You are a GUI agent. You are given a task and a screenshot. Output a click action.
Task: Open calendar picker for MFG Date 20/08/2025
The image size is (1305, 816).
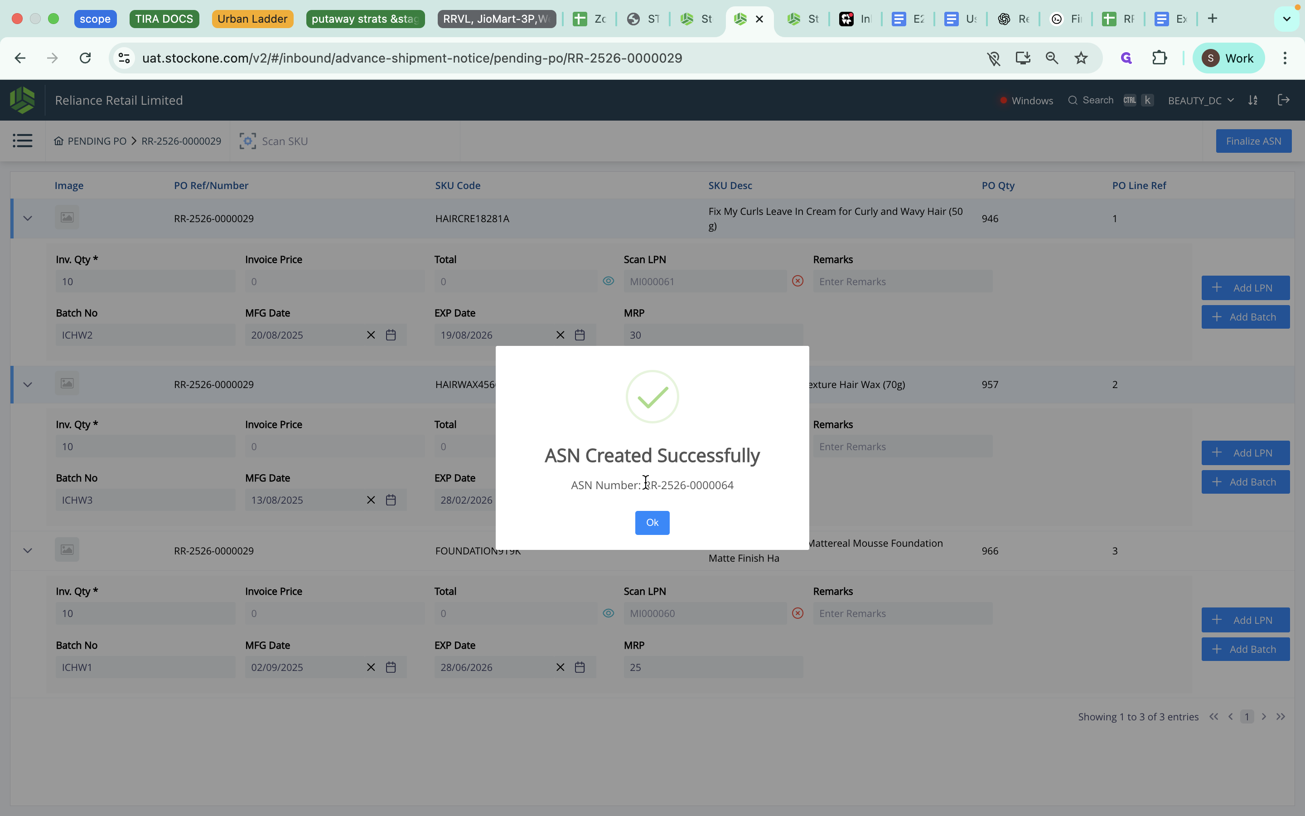tap(391, 335)
